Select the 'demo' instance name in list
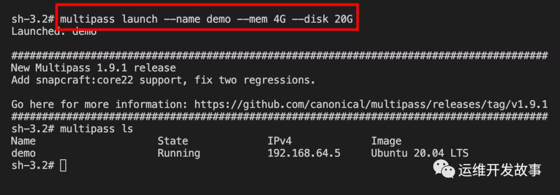 pyautogui.click(x=23, y=153)
